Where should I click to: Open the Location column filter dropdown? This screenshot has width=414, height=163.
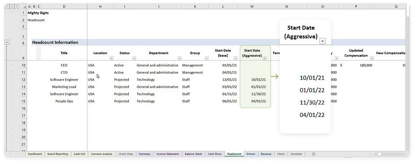(x=111, y=58)
